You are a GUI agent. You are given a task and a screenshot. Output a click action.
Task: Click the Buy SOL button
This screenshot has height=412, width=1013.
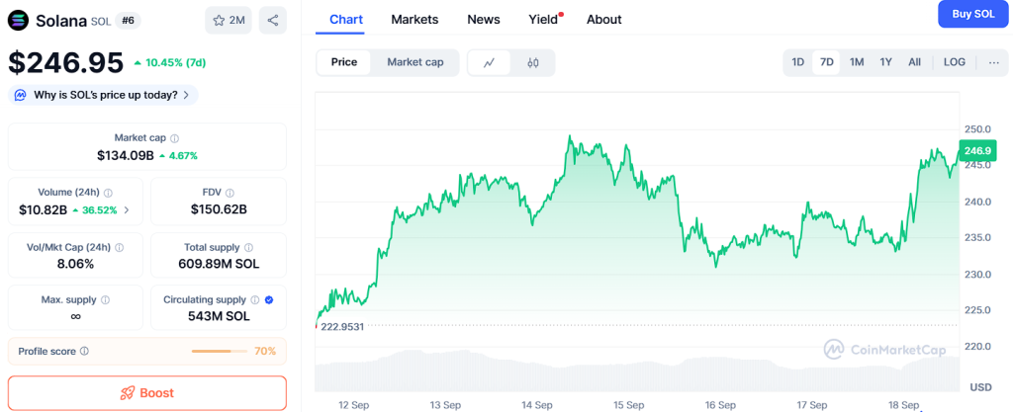click(973, 14)
